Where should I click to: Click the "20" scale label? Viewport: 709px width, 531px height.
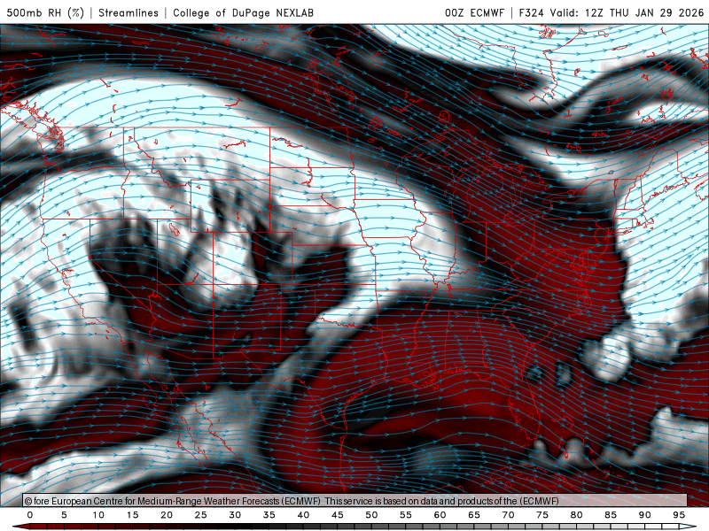167,515
